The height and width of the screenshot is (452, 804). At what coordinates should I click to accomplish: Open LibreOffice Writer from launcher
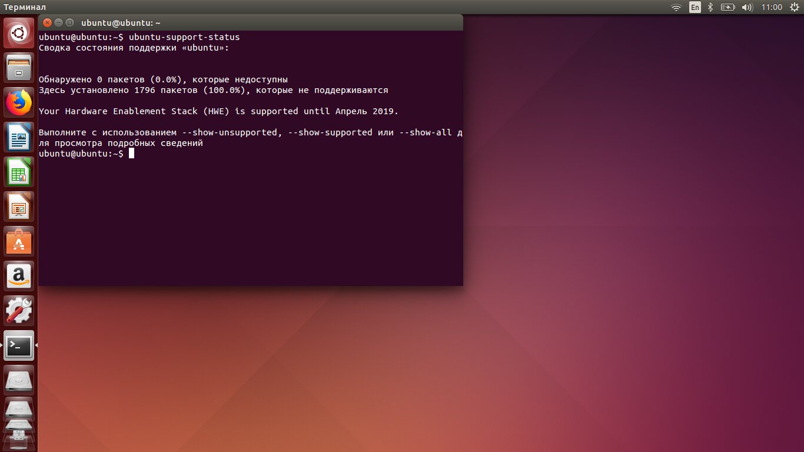(x=19, y=138)
